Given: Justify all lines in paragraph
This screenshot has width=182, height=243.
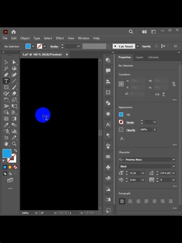Looking at the screenshot, I should pyautogui.click(x=171, y=201).
